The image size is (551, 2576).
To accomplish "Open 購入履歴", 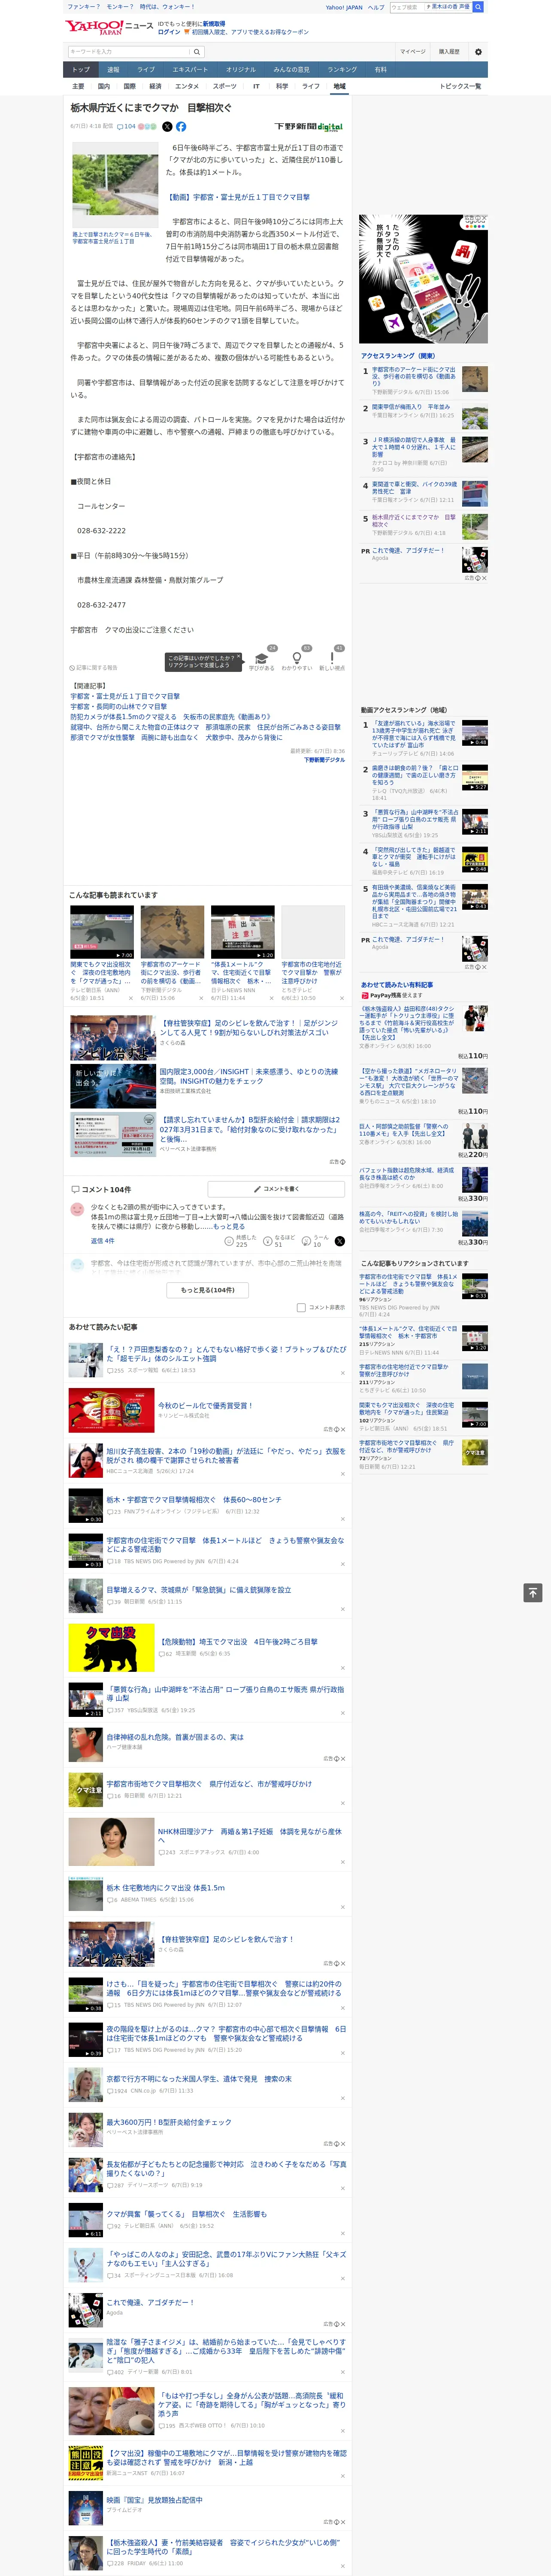I will tap(449, 52).
